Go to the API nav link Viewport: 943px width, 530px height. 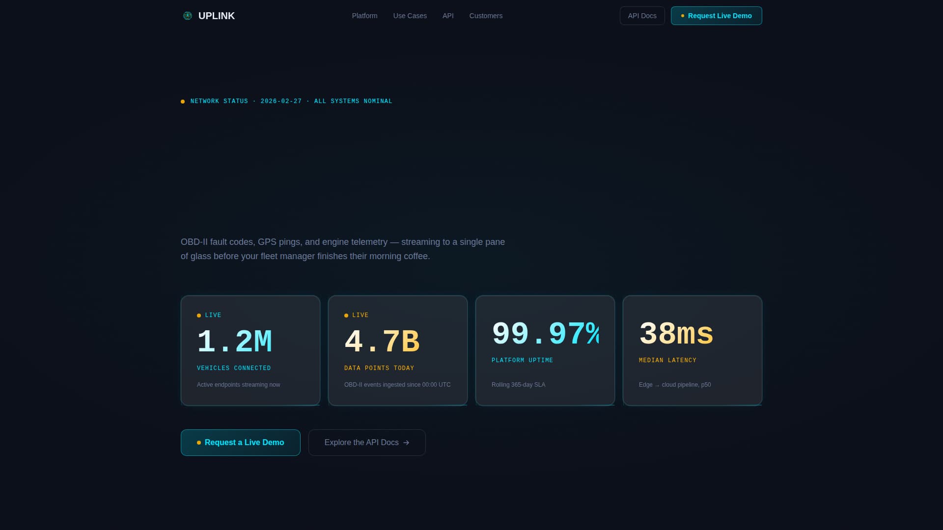tap(448, 16)
